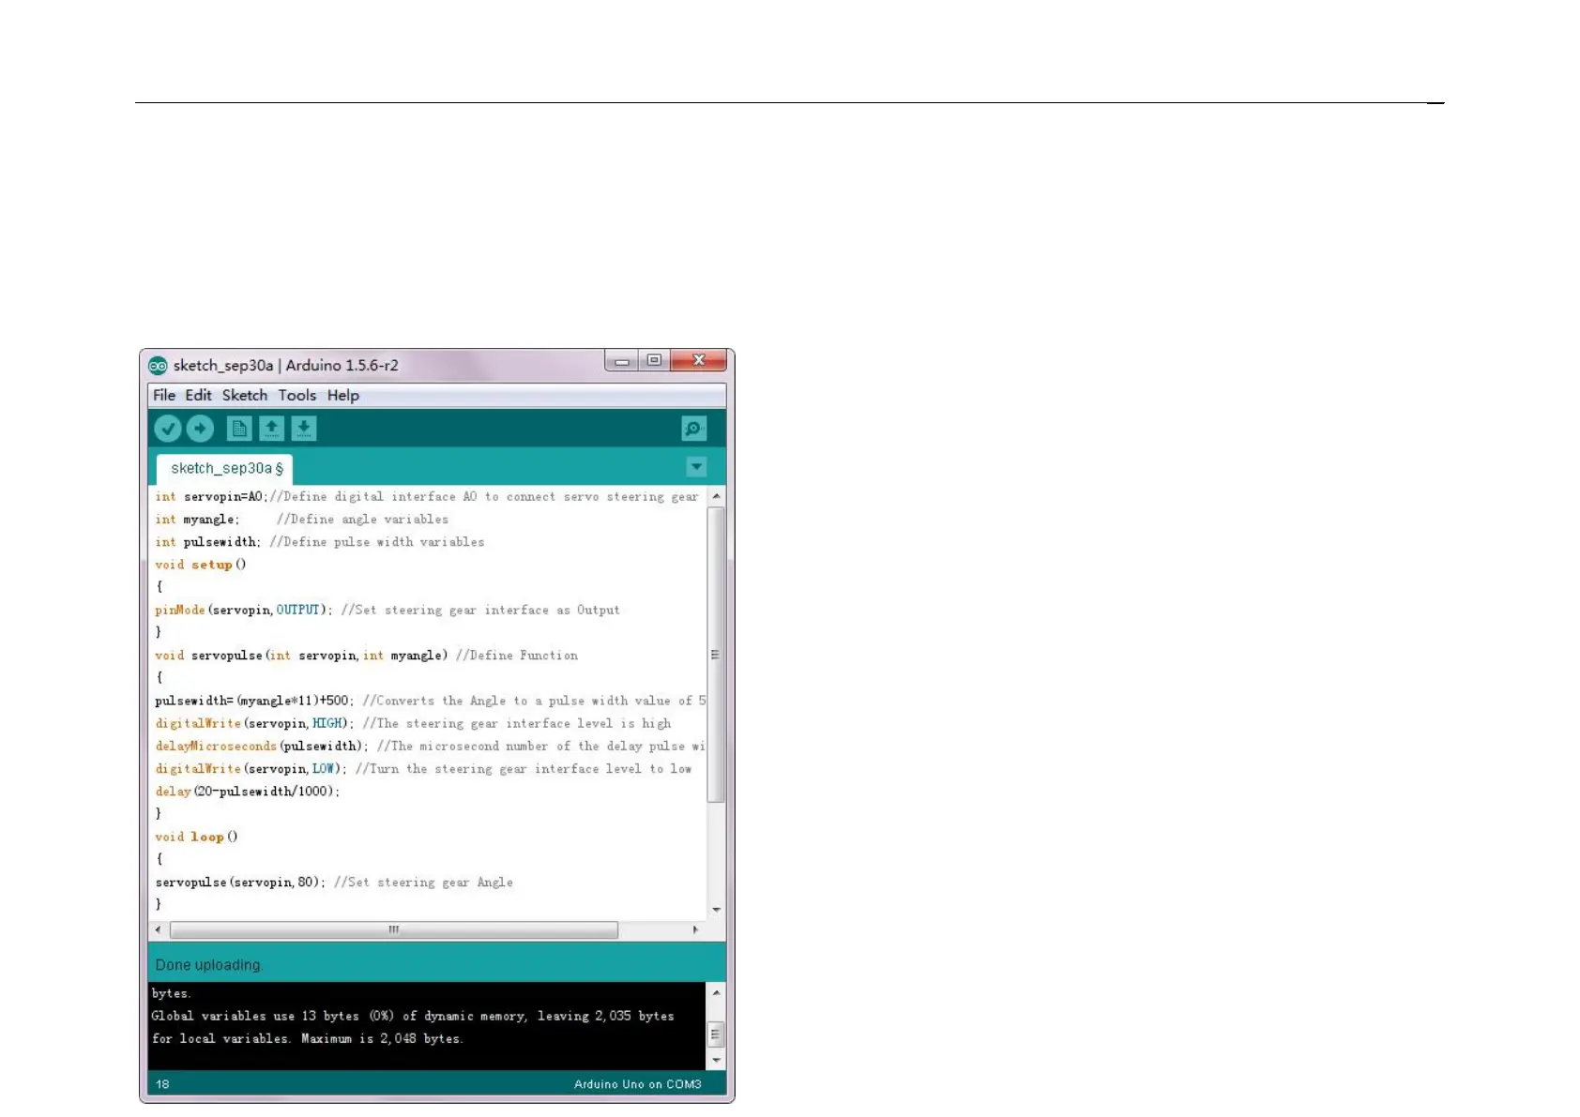Click the console scroll-down arrow
1580x1117 pixels.
717,1061
